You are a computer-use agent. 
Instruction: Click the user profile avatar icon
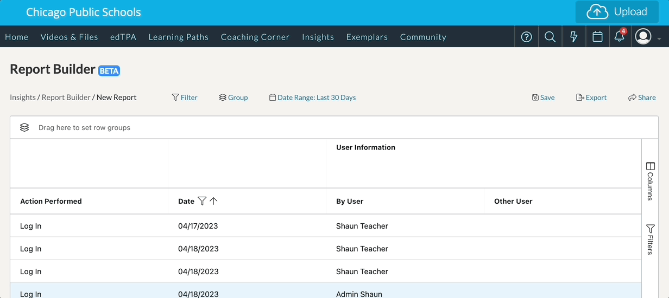click(x=643, y=37)
